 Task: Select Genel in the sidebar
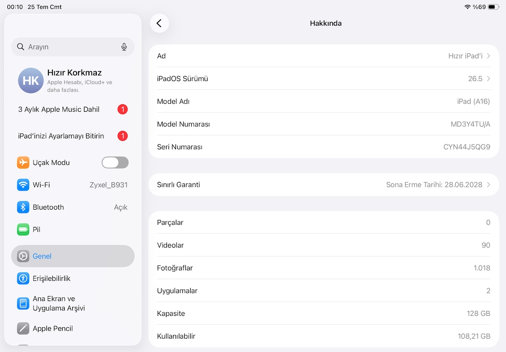pos(73,256)
